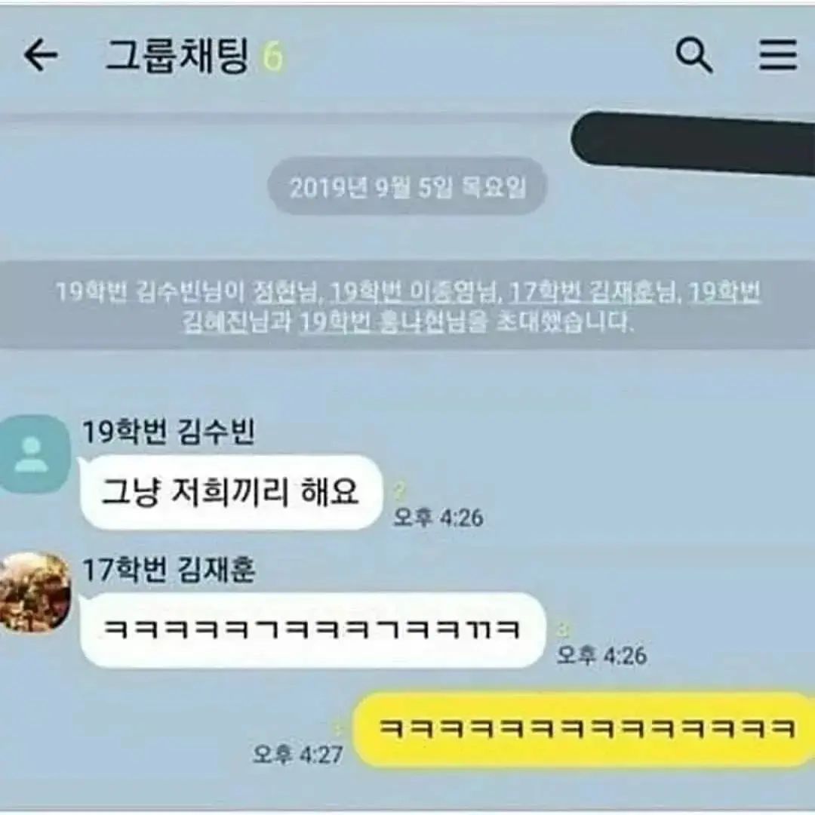815x815 pixels.
Task: Tap the member count 6 next to the title
Action: click(x=273, y=56)
